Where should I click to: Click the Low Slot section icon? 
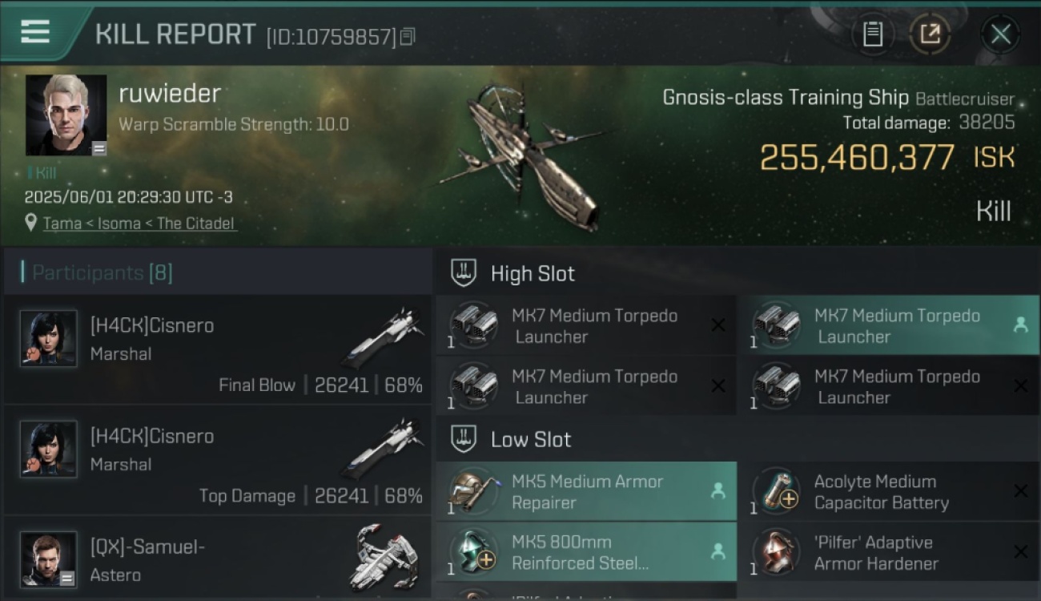point(464,439)
